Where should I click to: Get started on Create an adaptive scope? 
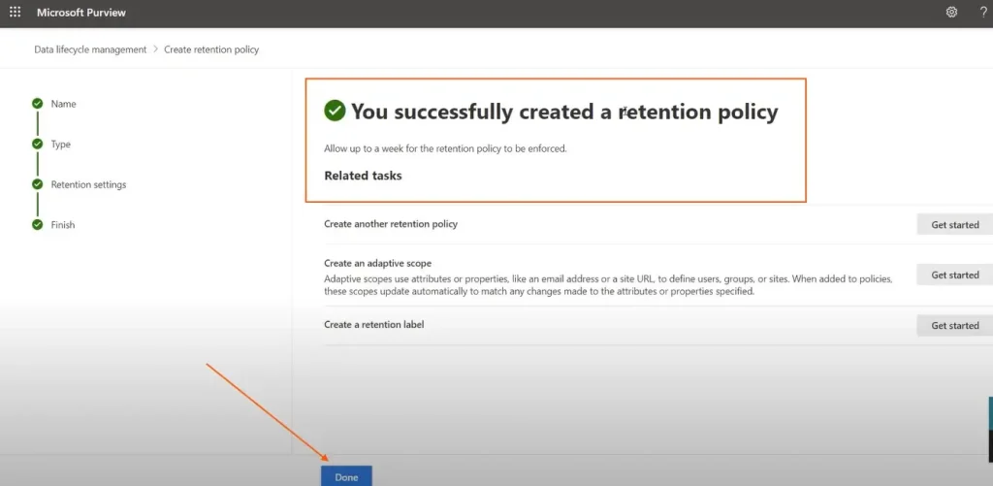[955, 275]
